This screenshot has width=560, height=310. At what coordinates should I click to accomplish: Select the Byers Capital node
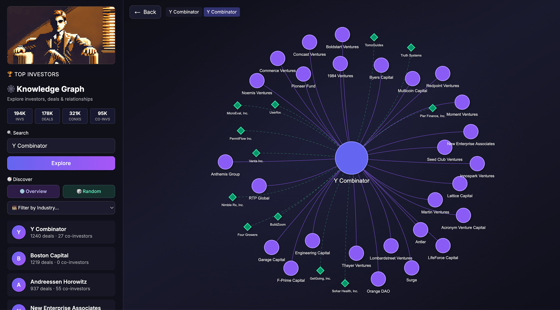click(x=381, y=65)
